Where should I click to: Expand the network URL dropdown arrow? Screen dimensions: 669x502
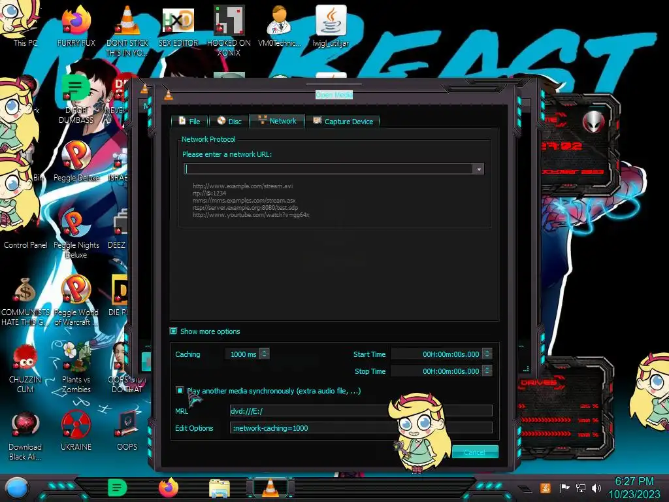(479, 169)
